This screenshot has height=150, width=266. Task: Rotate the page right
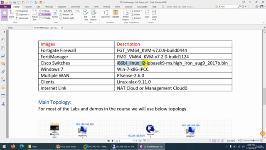pos(67,18)
